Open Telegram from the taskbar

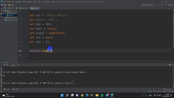pos(107,95)
